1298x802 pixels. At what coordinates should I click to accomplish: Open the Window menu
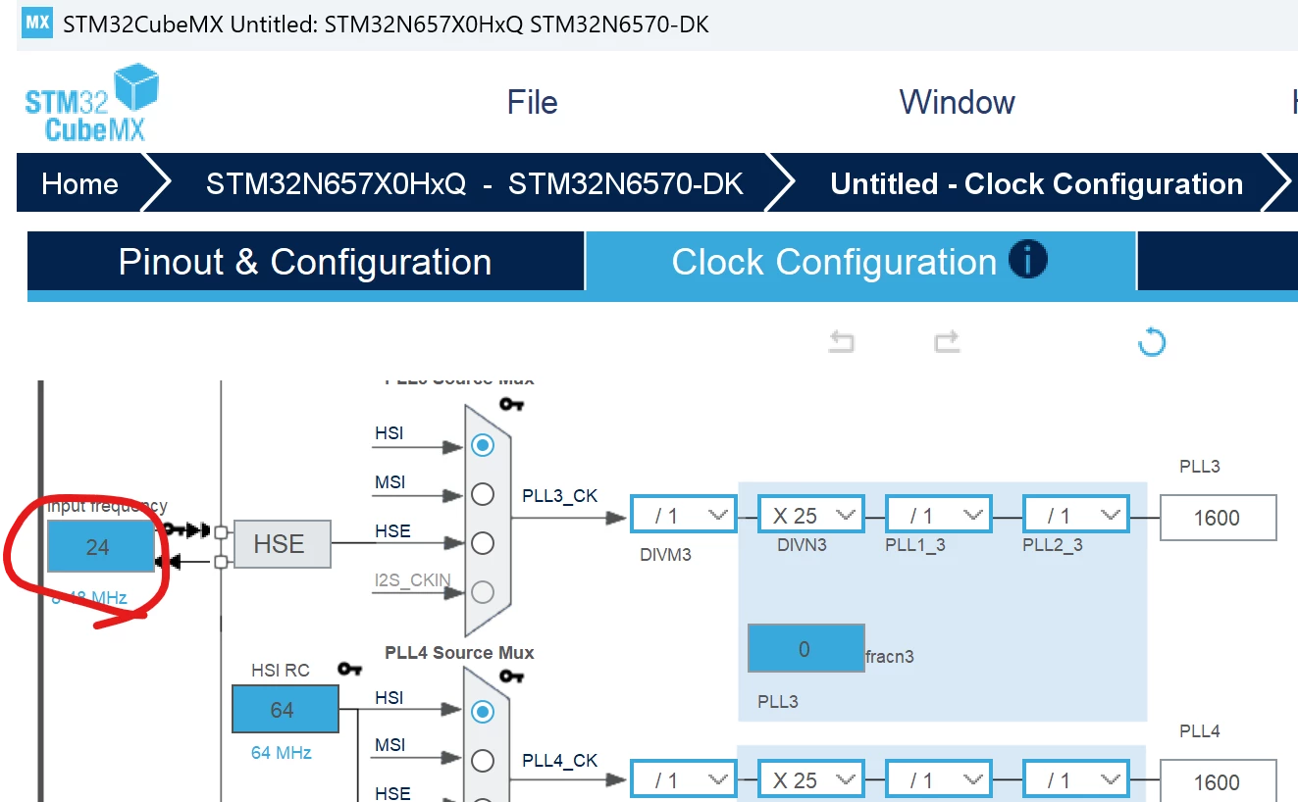tap(957, 102)
